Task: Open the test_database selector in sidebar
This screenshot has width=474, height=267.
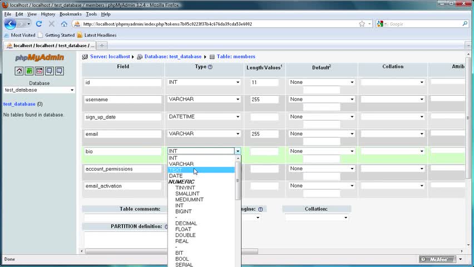Action: click(x=39, y=90)
